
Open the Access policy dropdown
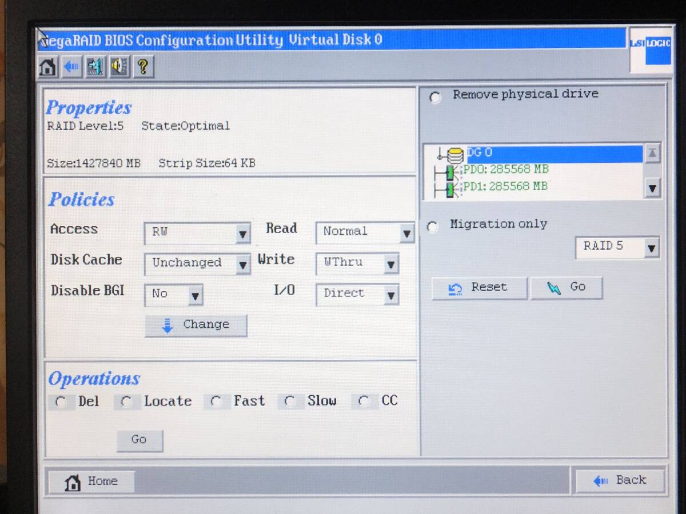coord(197,232)
